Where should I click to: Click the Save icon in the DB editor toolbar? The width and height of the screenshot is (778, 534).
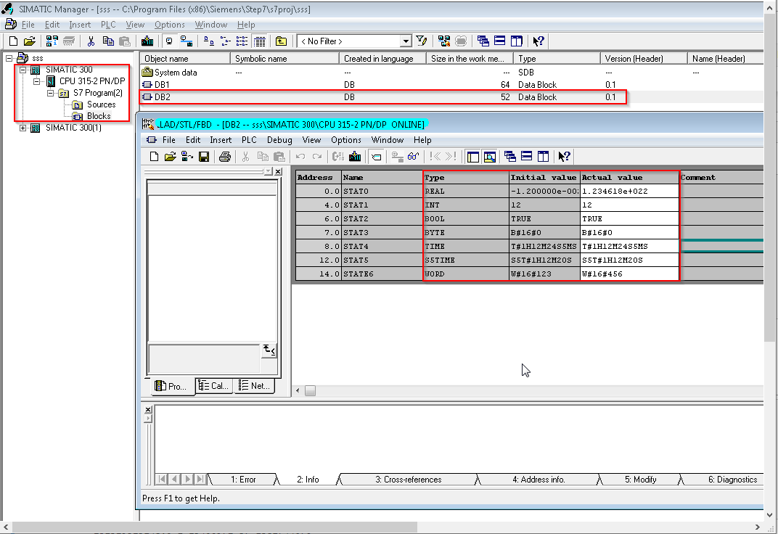click(x=204, y=157)
